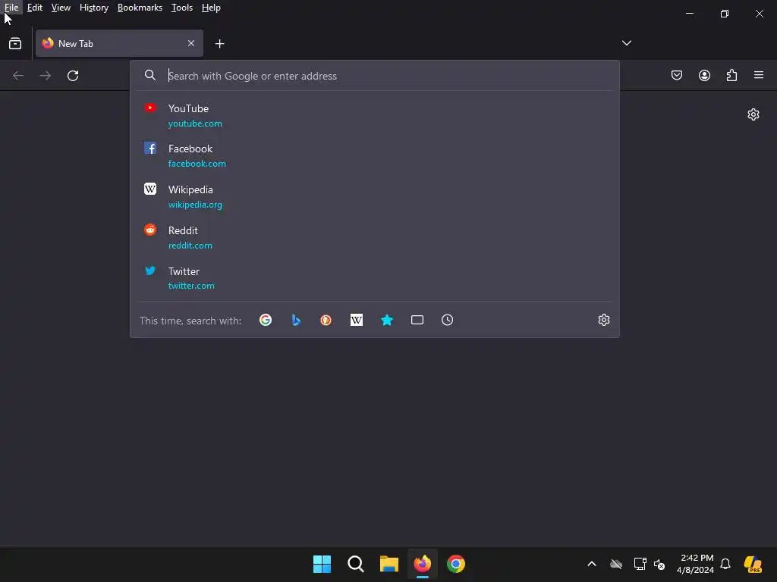777x582 pixels.
Task: Open the Bookmarks menu
Action: [x=140, y=8]
